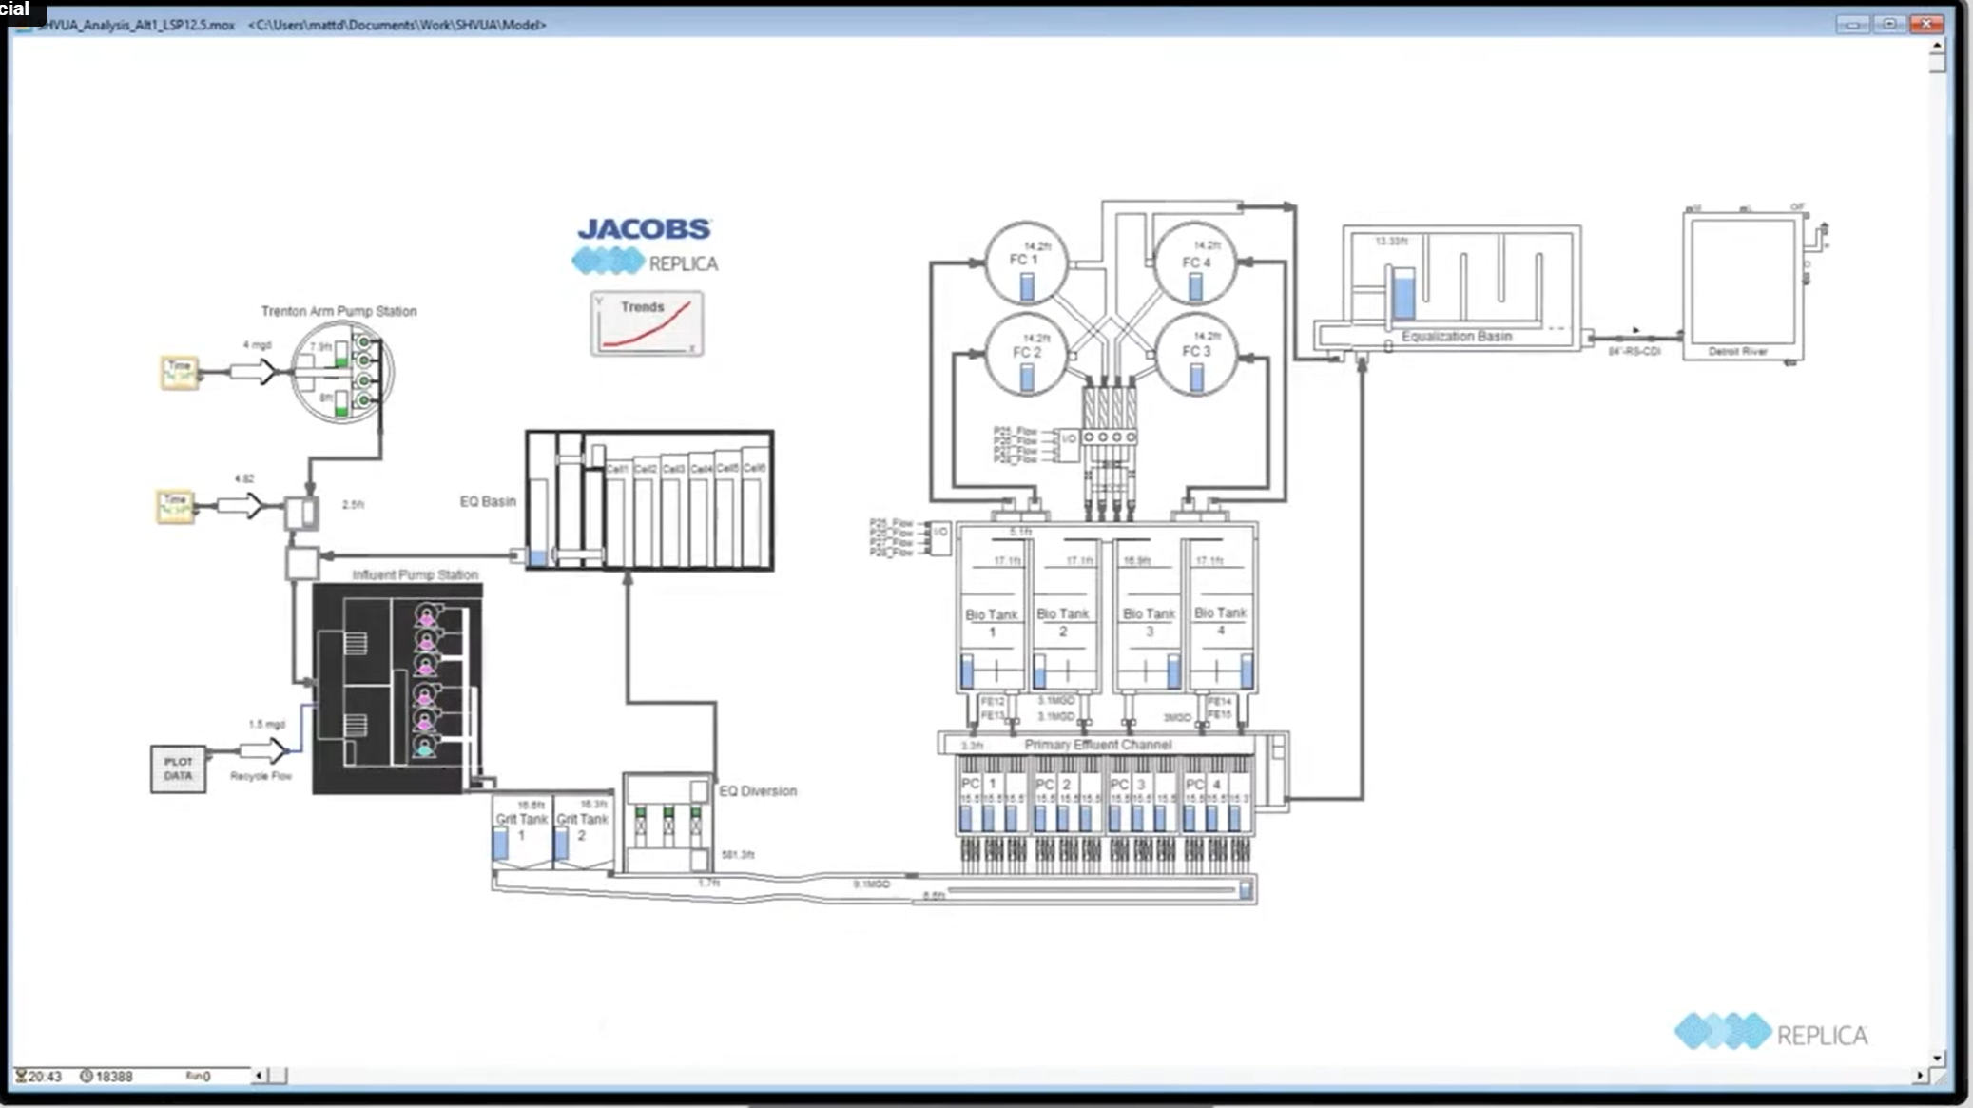Open the EQ Diversion structure block
Image resolution: width=1973 pixels, height=1108 pixels.
pyautogui.click(x=667, y=823)
